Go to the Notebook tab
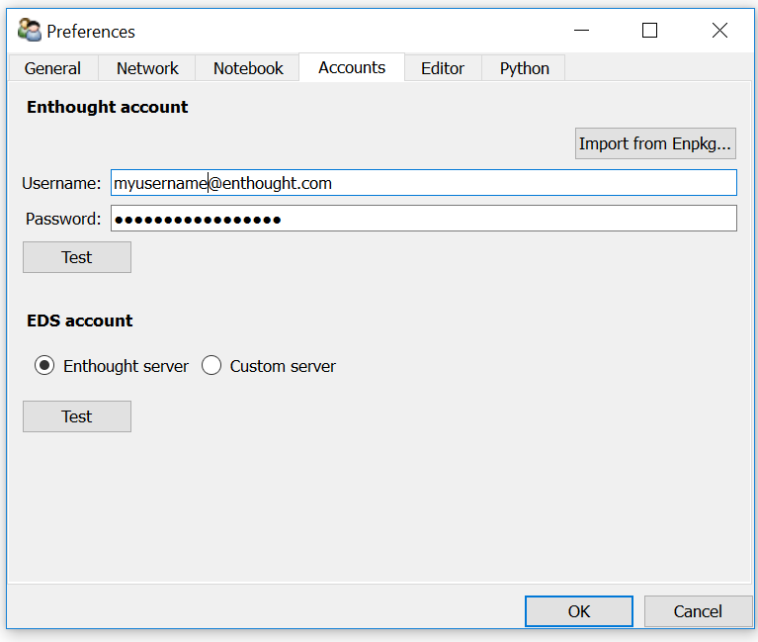Viewport: 758px width, 642px height. tap(248, 68)
